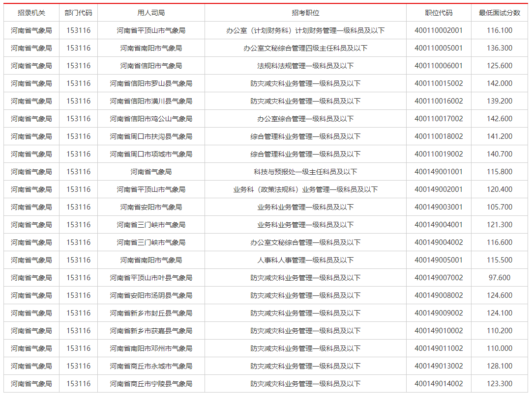Click 人事科人事管理一级科员及以下 cell

pyautogui.click(x=305, y=260)
